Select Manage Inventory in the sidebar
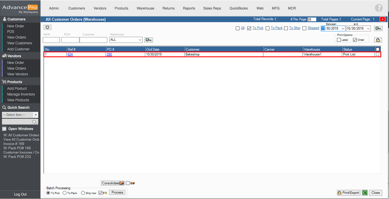Screen dimensions: 389x199 (x=21, y=94)
